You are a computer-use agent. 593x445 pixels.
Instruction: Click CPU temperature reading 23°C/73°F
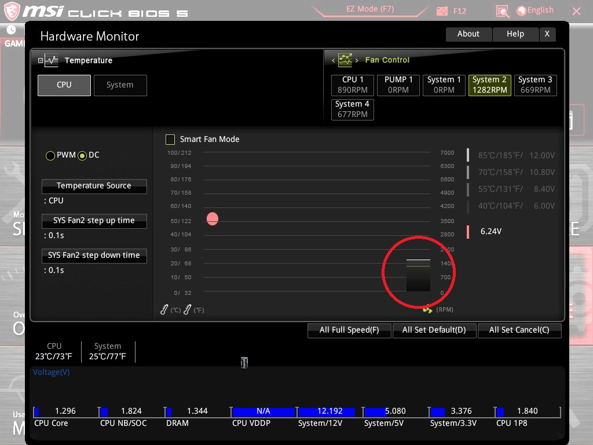(x=54, y=356)
